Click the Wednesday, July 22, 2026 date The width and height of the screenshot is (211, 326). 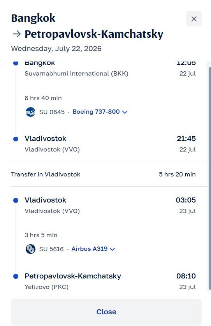click(x=56, y=49)
